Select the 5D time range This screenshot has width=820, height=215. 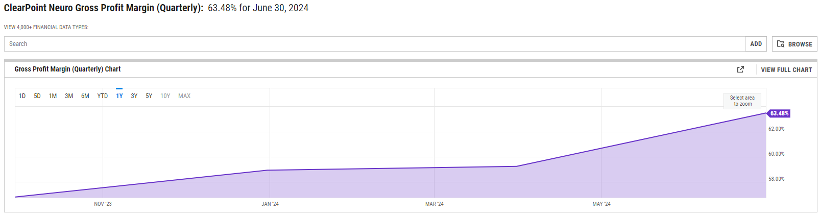[x=37, y=96]
